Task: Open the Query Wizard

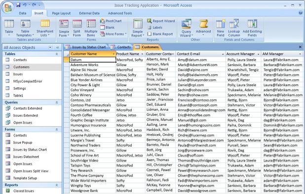Action: point(187,28)
